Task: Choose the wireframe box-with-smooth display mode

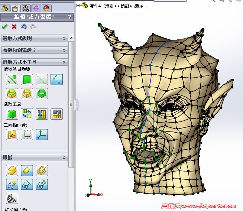Action: pos(42,171)
